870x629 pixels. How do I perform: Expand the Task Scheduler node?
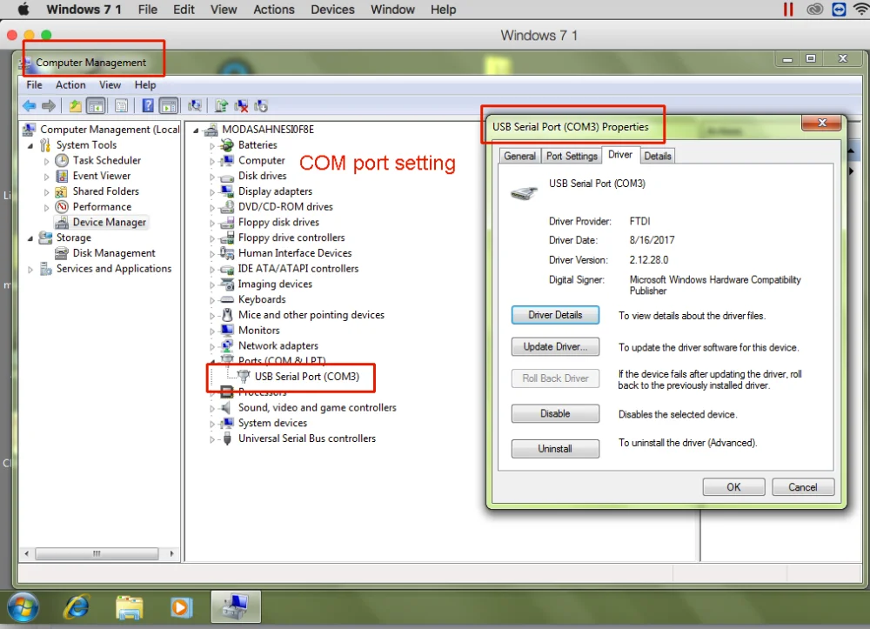(47, 161)
